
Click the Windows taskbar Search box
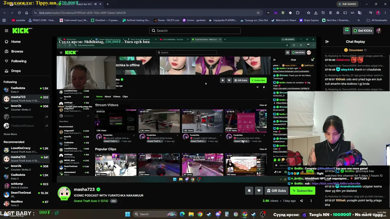point(155,214)
